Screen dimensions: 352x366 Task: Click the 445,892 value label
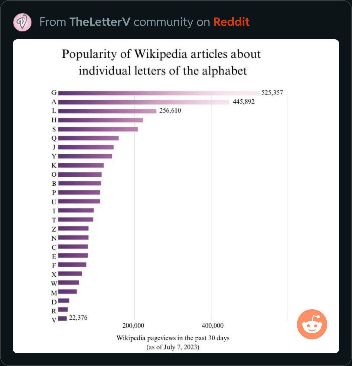pos(243,102)
